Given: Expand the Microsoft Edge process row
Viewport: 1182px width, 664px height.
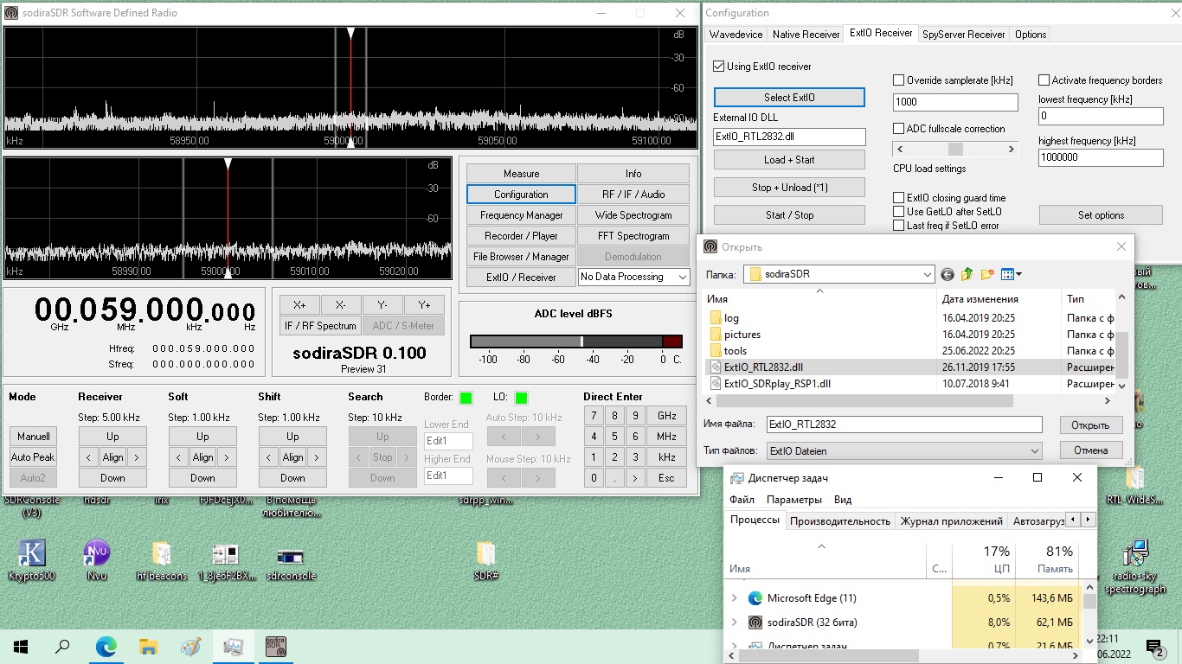Looking at the screenshot, I should pyautogui.click(x=735, y=598).
